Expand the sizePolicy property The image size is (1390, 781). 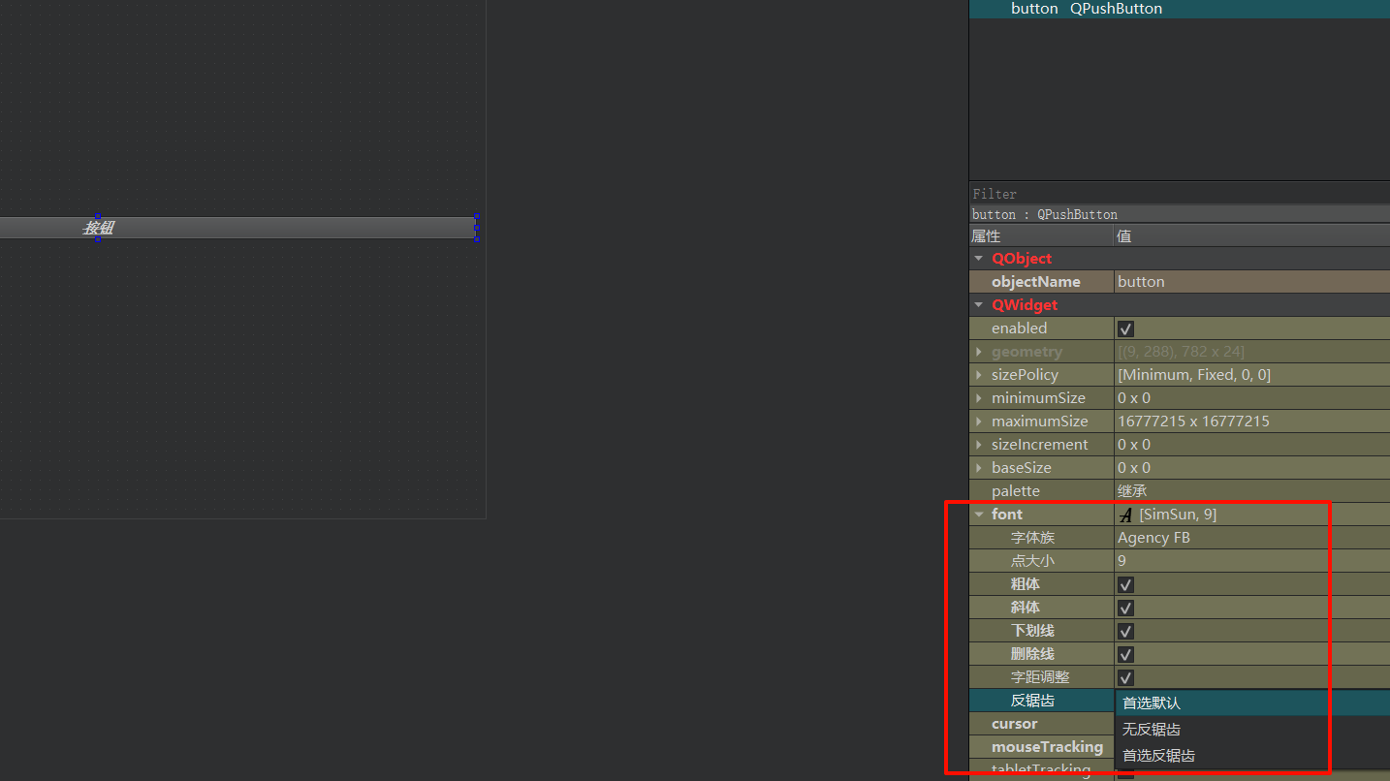point(979,375)
